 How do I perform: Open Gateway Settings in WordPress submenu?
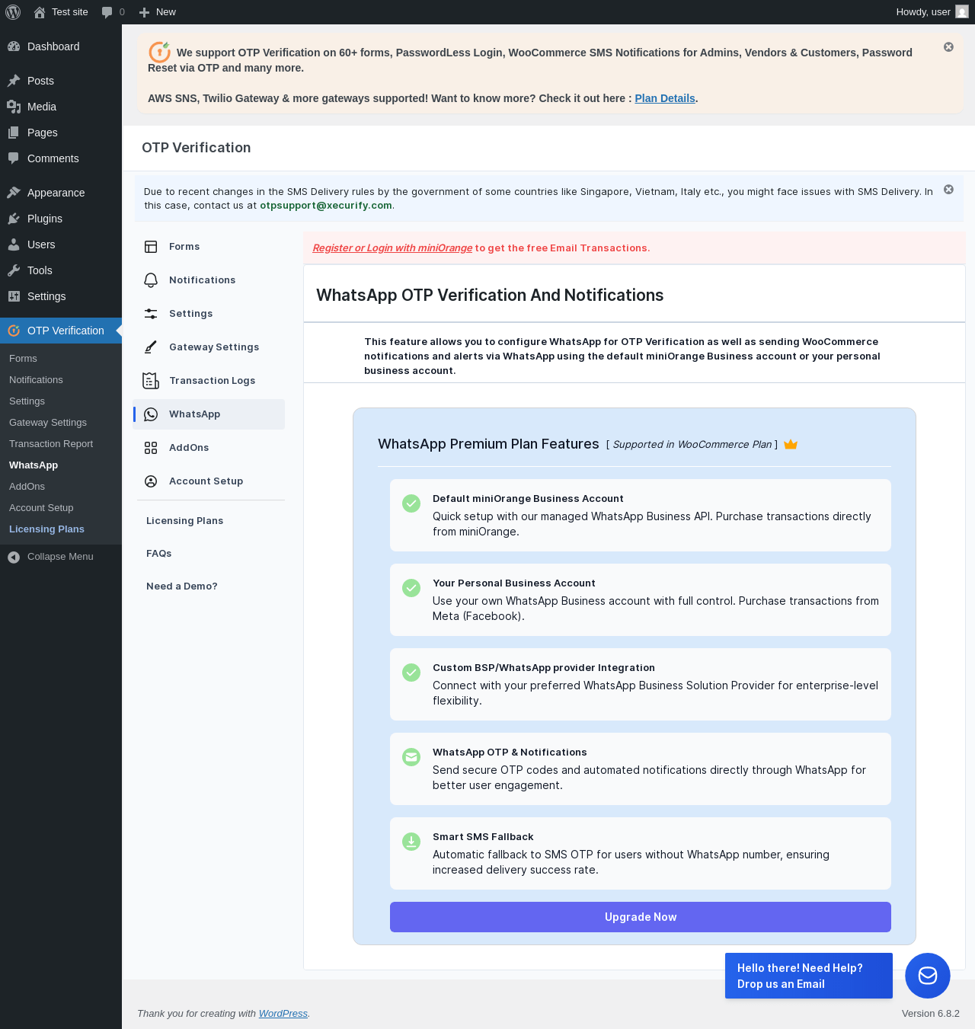tap(48, 423)
